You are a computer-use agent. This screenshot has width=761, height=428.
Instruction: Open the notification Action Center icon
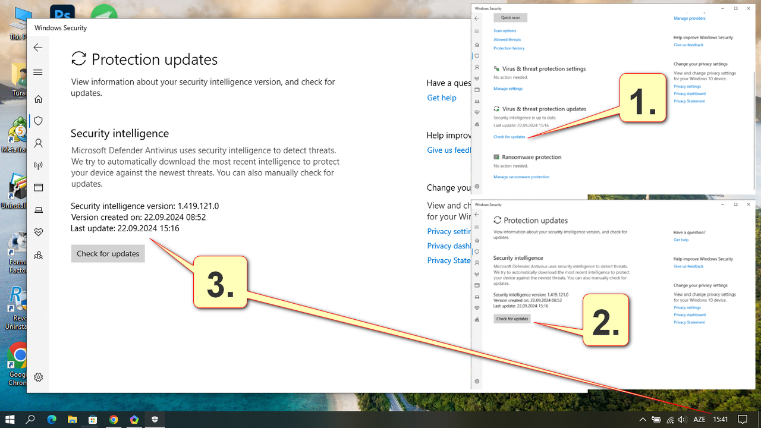coord(743,420)
